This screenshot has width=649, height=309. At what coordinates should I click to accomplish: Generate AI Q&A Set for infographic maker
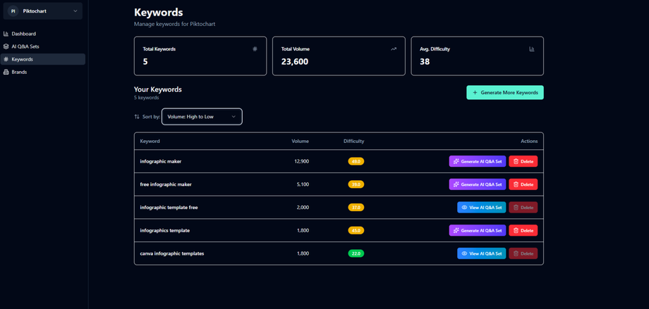[x=477, y=161]
